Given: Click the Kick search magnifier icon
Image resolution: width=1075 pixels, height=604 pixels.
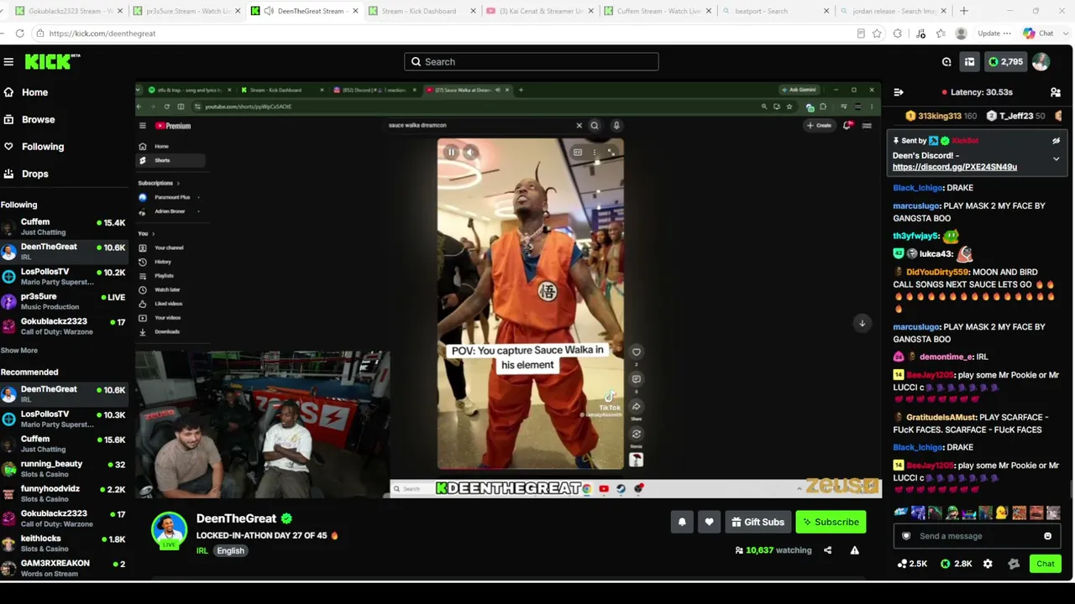Looking at the screenshot, I should 416,61.
